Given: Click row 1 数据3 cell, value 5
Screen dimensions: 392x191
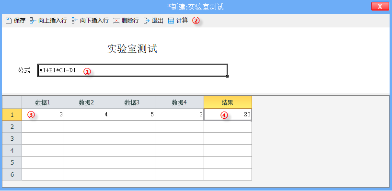Looking at the screenshot, I should [x=132, y=114].
